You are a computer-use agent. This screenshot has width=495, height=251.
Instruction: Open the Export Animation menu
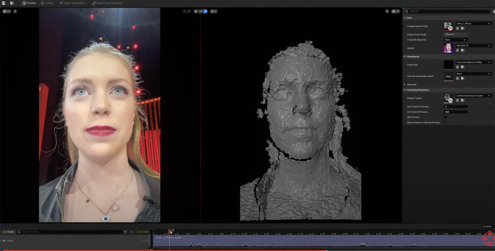tap(73, 3)
